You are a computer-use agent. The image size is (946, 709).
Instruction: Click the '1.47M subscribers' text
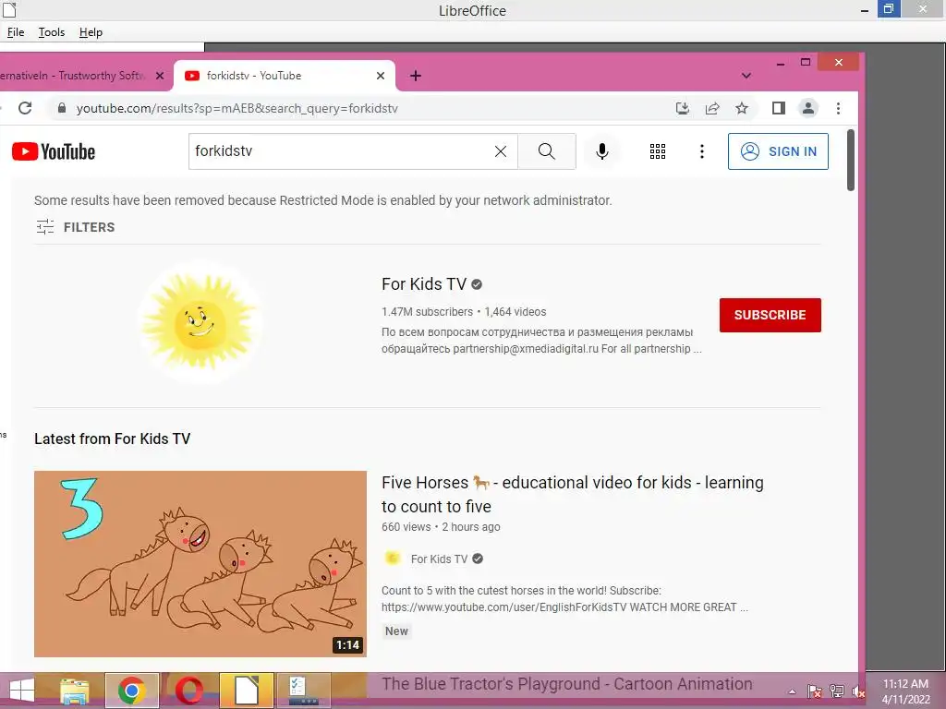427,312
